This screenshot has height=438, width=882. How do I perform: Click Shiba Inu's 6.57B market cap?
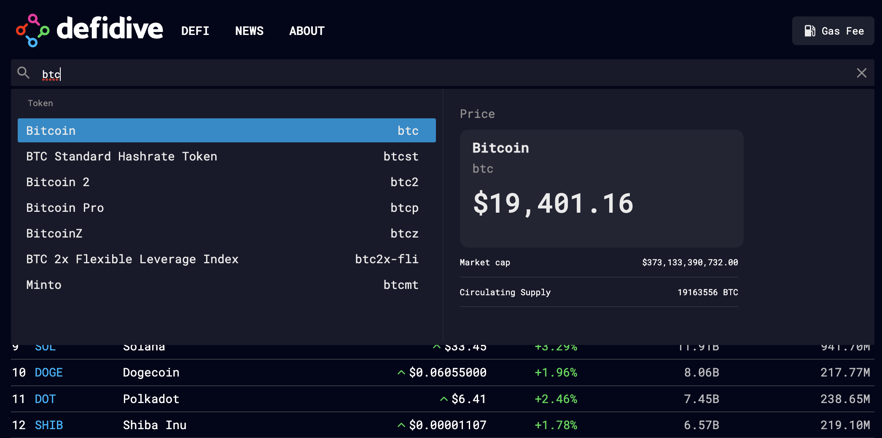coord(702,425)
